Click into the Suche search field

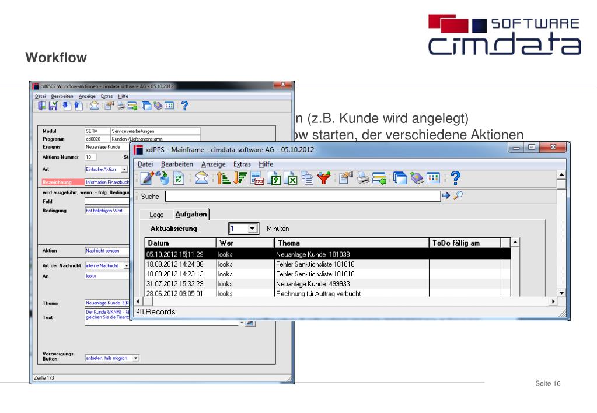tap(303, 196)
